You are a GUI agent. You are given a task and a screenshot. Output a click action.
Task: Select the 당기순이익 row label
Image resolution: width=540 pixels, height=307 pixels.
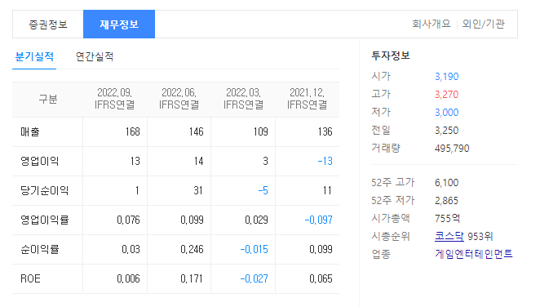click(x=45, y=190)
